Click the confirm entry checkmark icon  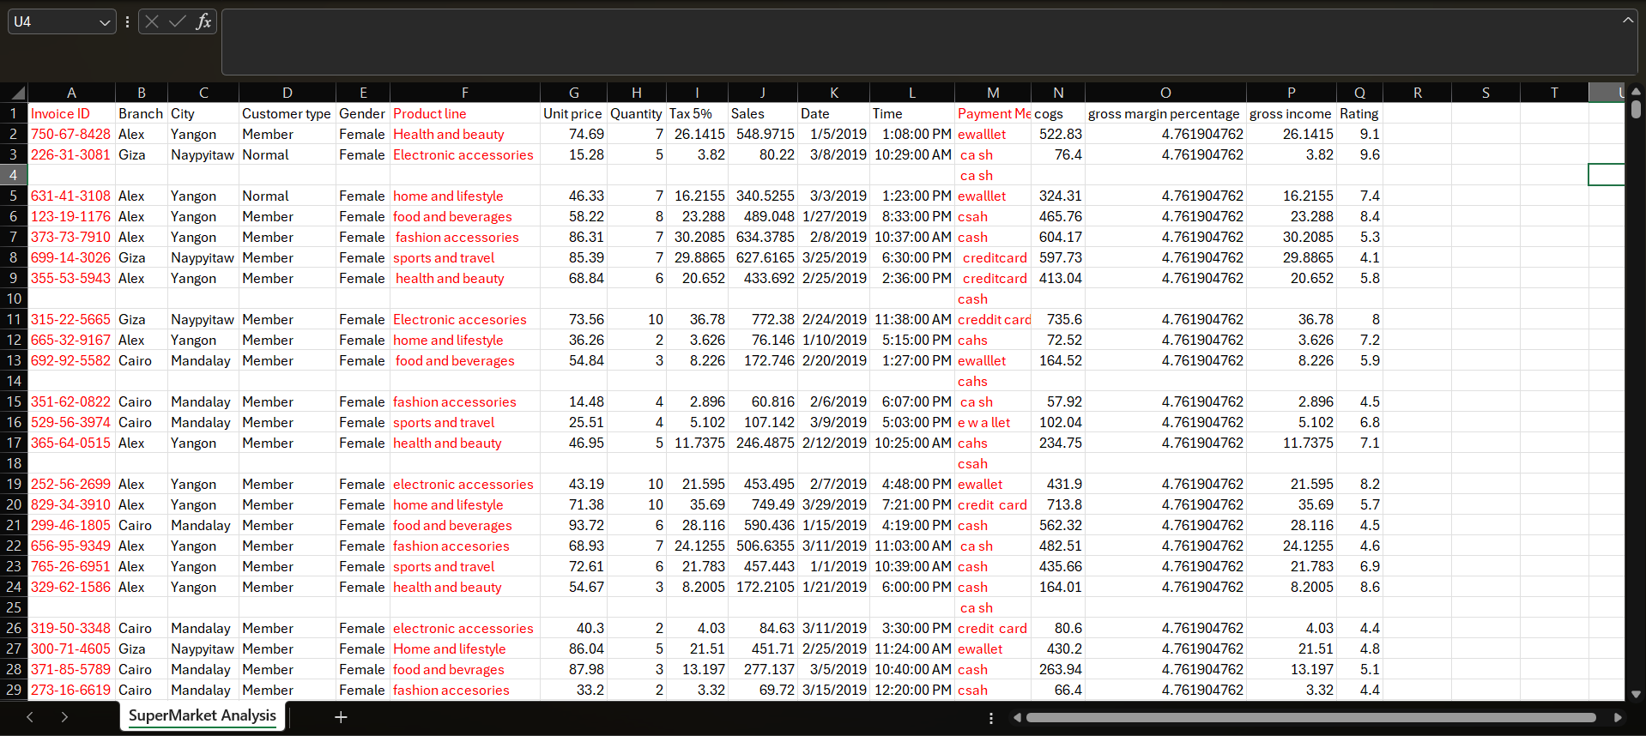tap(178, 21)
